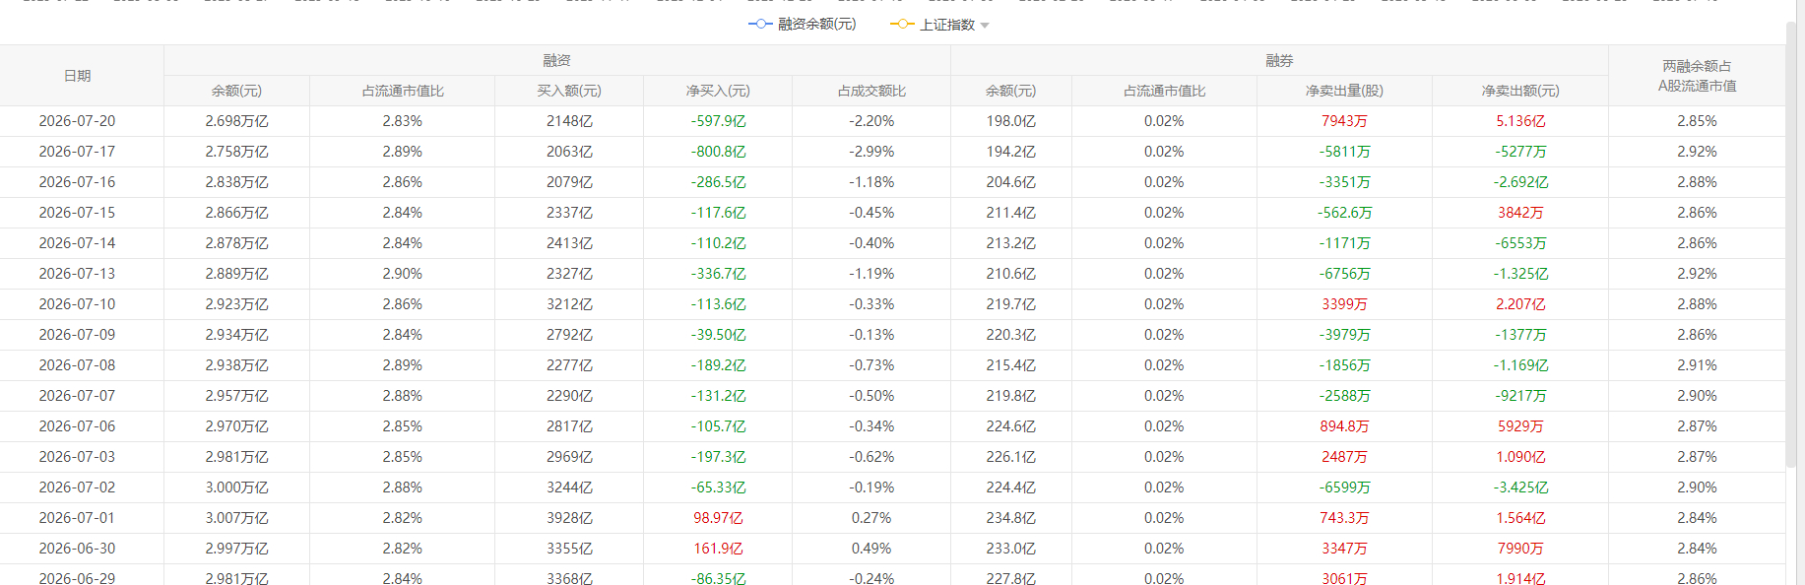Click the red net buy value 161.9亿
Viewport: 1805px width, 585px height.
(718, 549)
